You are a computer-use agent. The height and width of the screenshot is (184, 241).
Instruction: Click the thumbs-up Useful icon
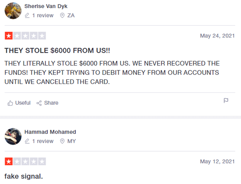pyautogui.click(x=10, y=103)
